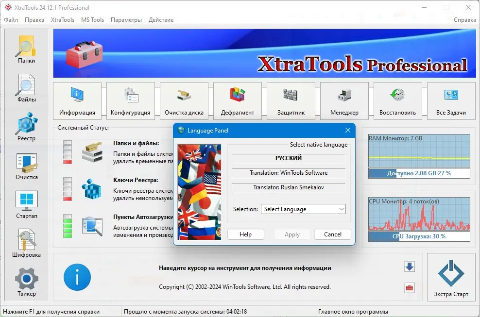Launch the Дефрагмент defragmenter tool
This screenshot has width=480, height=317.
coord(237,101)
